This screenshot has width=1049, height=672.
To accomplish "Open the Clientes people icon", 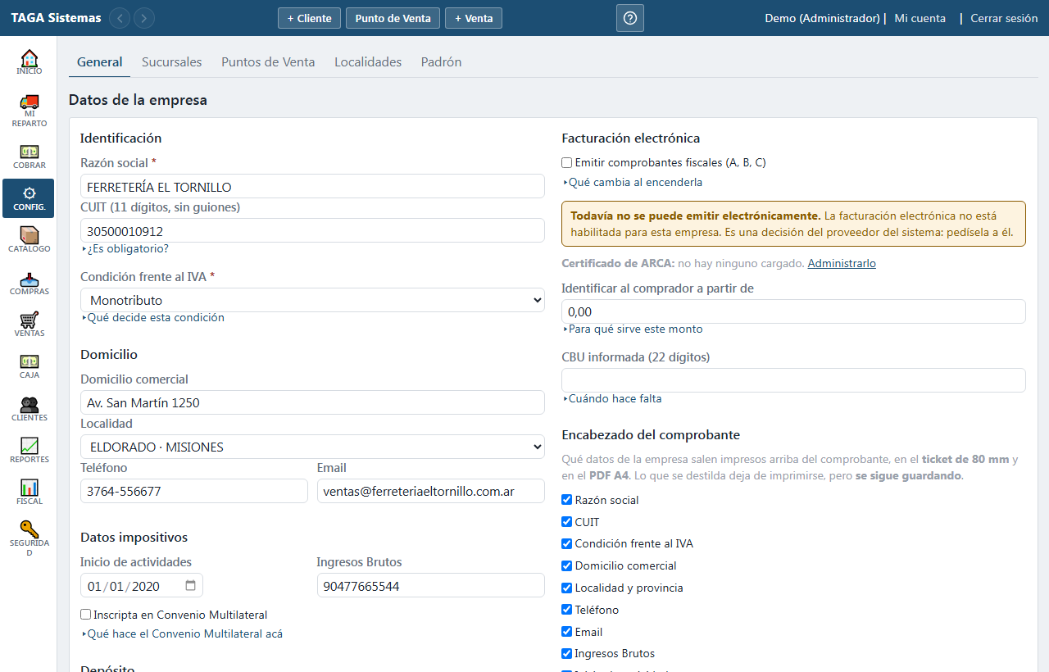I will tap(29, 409).
